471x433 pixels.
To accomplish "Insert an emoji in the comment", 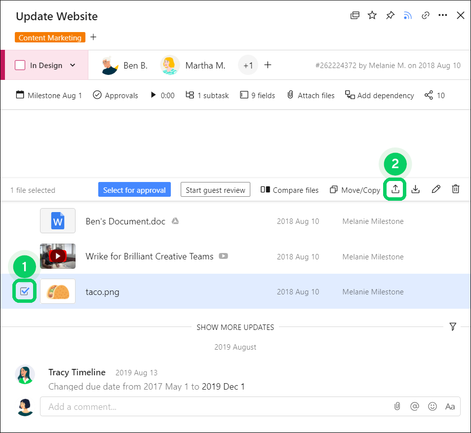I will tap(432, 407).
